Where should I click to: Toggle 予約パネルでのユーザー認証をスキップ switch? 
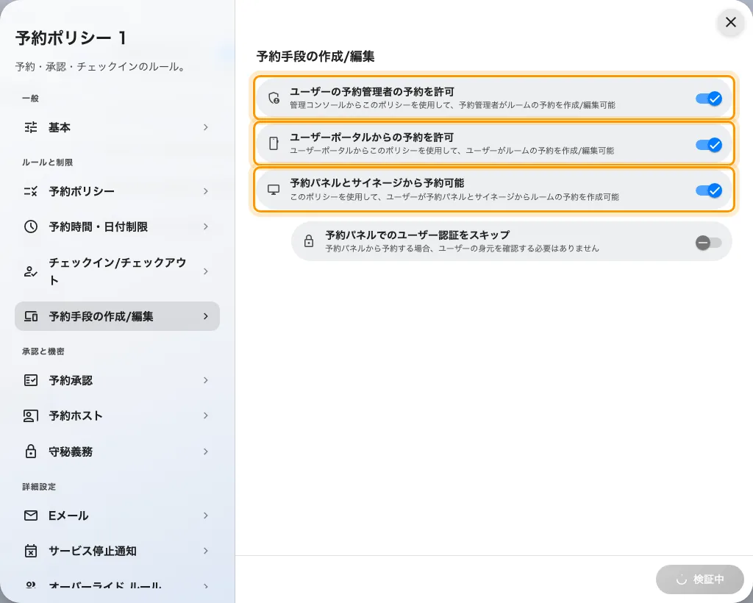coord(709,243)
